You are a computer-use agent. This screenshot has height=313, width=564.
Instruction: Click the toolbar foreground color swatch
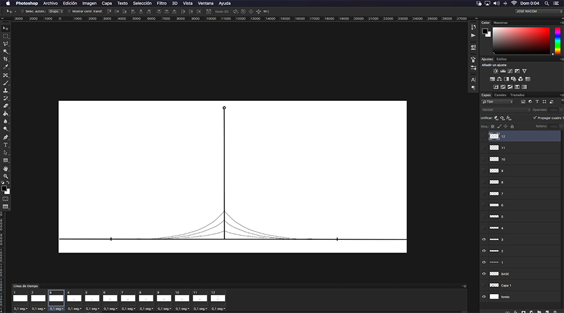click(4, 189)
